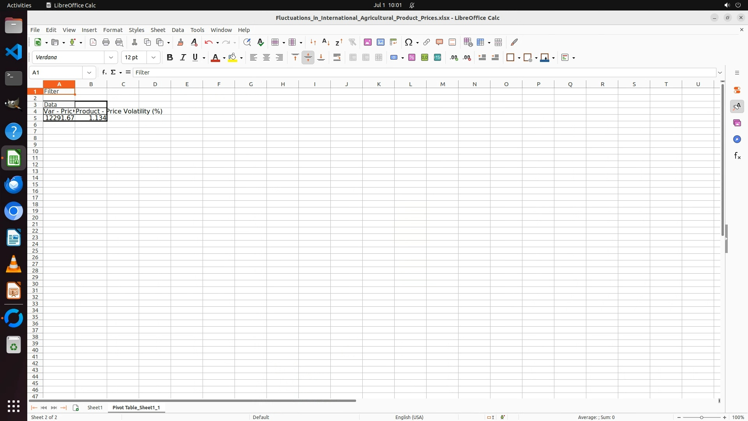Click the Clone Formatting paintbrush icon
Image resolution: width=748 pixels, height=421 pixels.
[180, 42]
